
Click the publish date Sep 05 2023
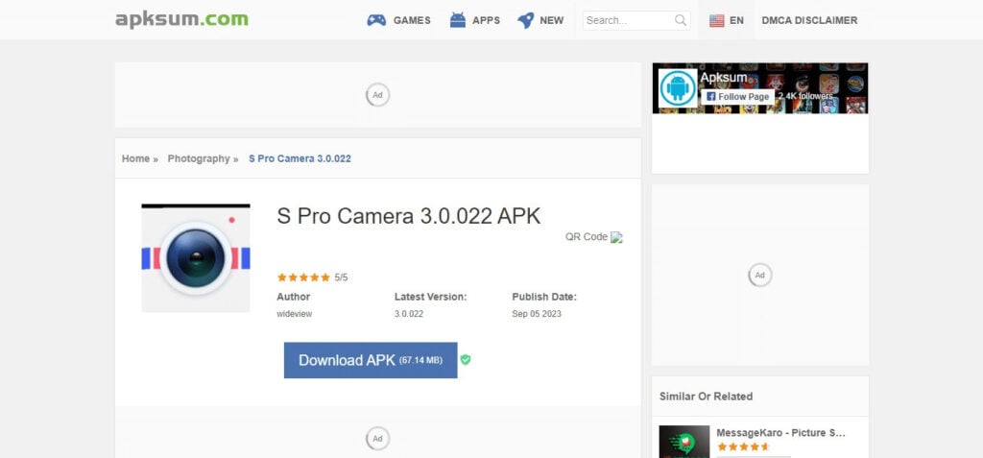[x=537, y=314]
